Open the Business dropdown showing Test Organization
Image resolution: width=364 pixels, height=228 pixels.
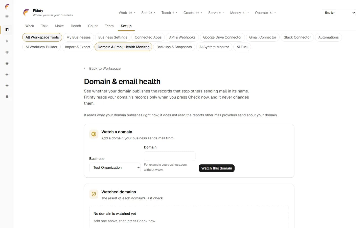click(x=115, y=167)
